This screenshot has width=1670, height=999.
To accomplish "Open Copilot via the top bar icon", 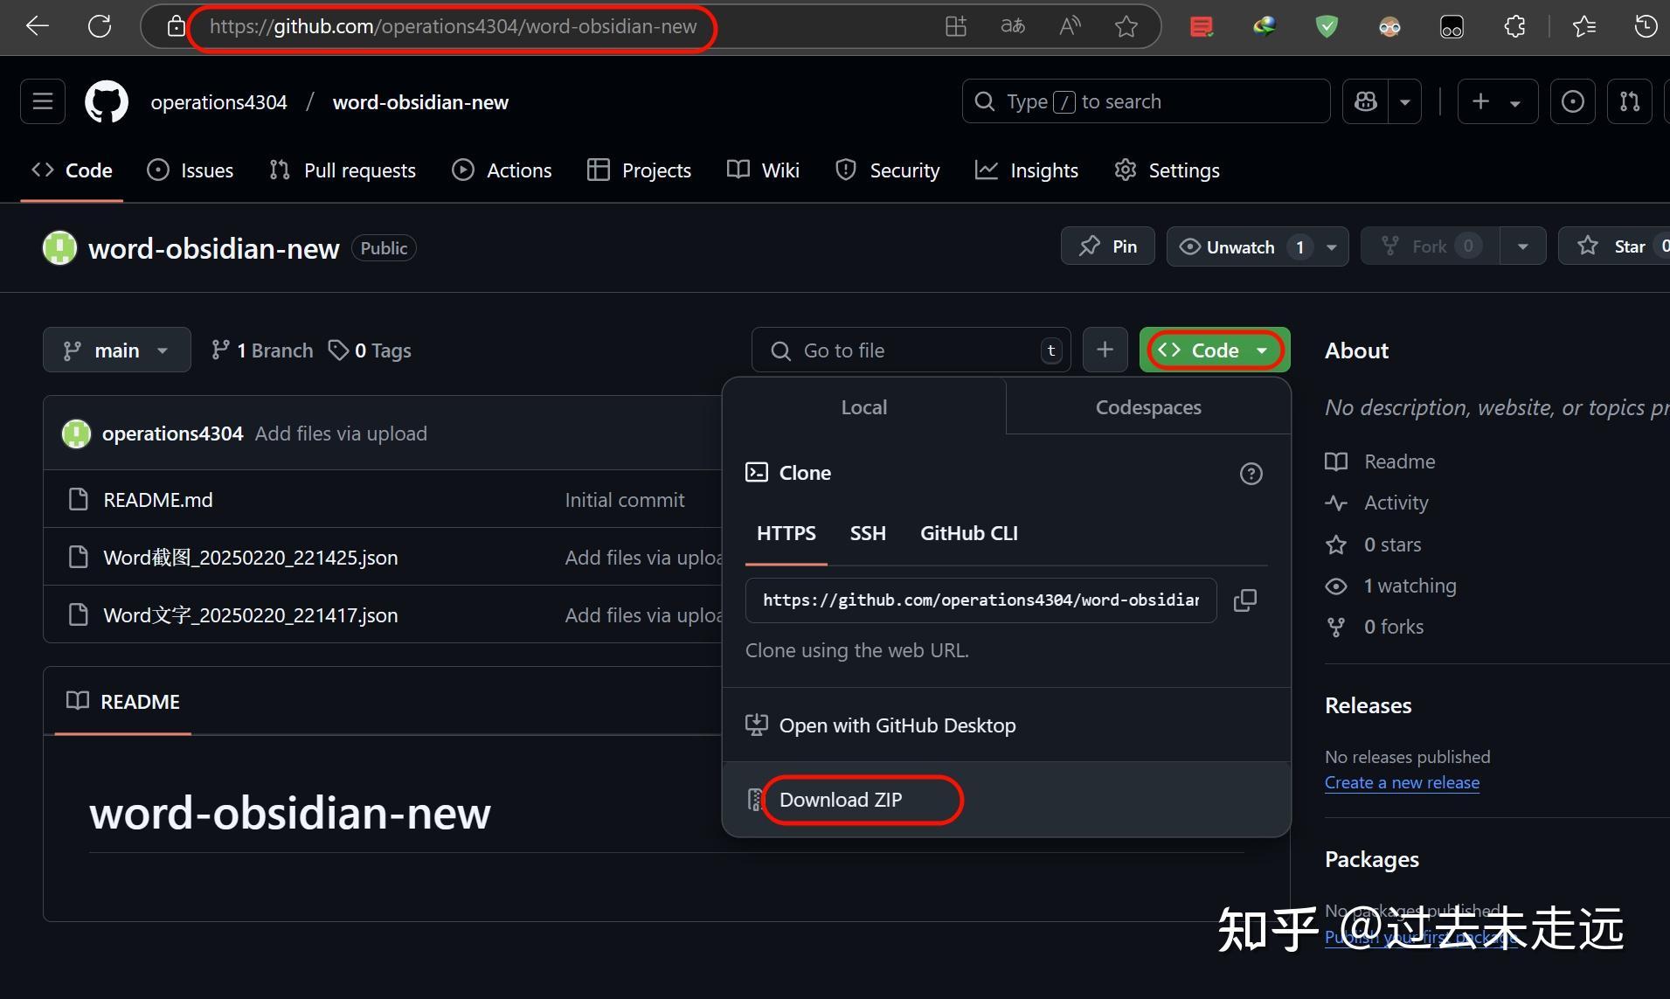I will (x=1366, y=101).
